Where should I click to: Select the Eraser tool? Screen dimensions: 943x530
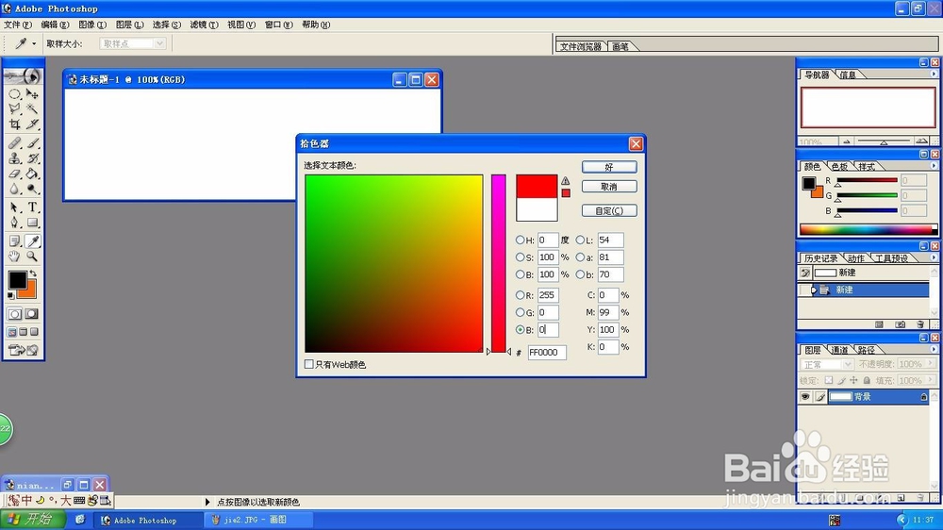tap(14, 174)
